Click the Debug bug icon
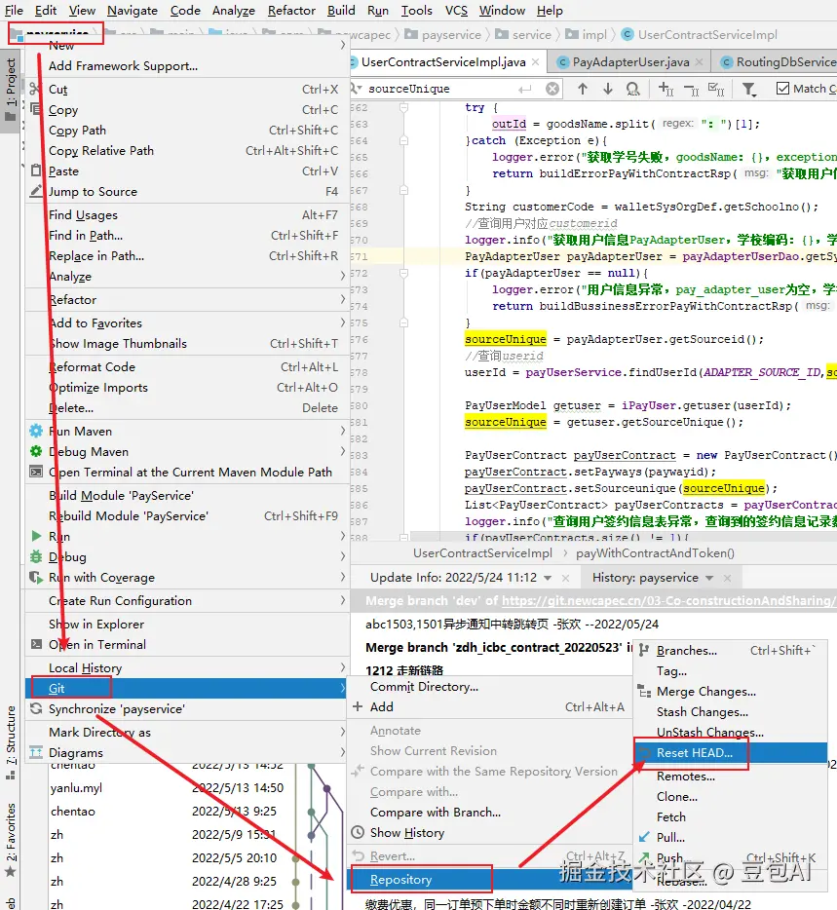Screen dimensions: 837x910 point(36,556)
